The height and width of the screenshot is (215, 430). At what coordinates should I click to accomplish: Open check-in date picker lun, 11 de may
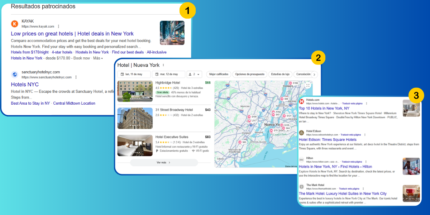[134, 75]
